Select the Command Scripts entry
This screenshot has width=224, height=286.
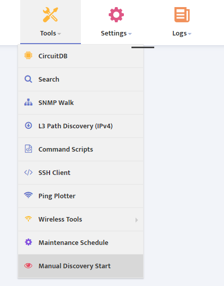[x=80, y=149]
